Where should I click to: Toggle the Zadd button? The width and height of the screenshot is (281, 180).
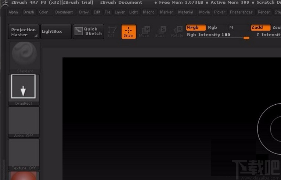[x=260, y=28]
